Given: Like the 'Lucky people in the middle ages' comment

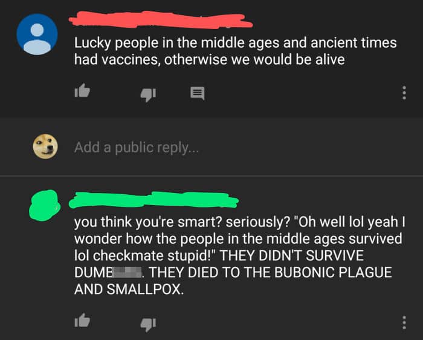Looking at the screenshot, I should pos(82,91).
